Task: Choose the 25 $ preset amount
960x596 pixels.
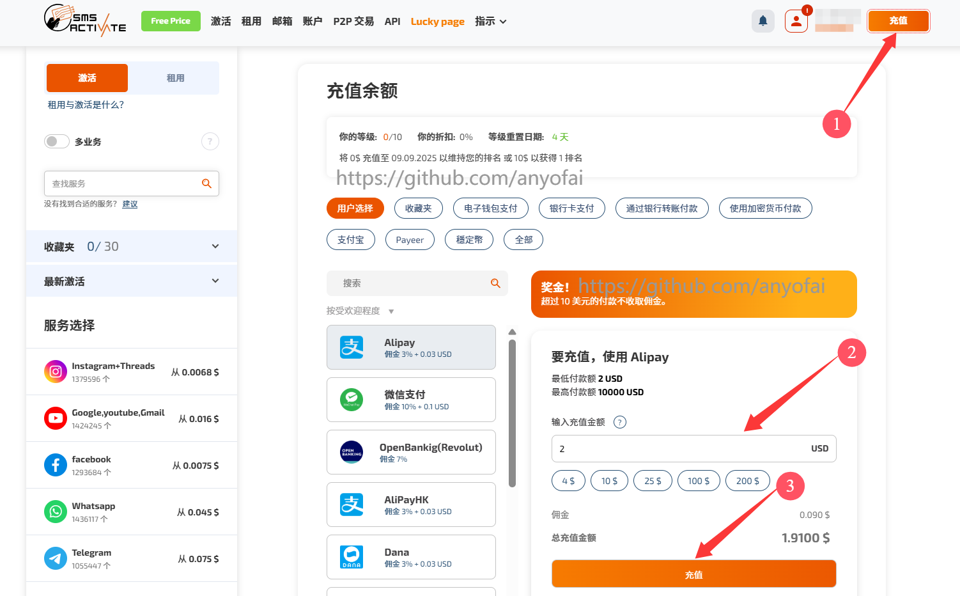Action: click(653, 481)
